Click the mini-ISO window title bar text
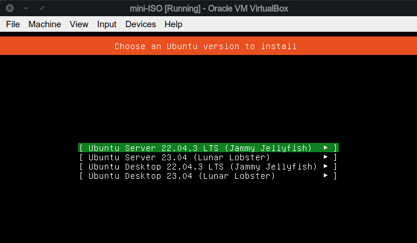 (x=208, y=9)
